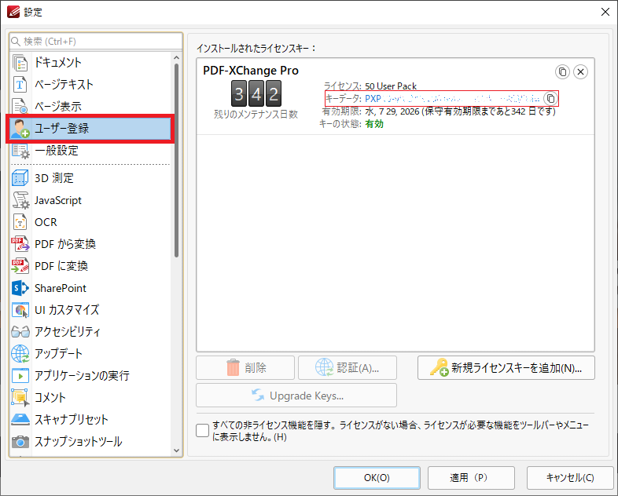The width and height of the screenshot is (618, 496).
Task: Copy license info using the top copy icon
Action: point(562,72)
